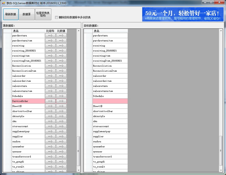Select Schedule in target database list
Viewport: 226px width, 175px height.
click(x=110, y=96)
